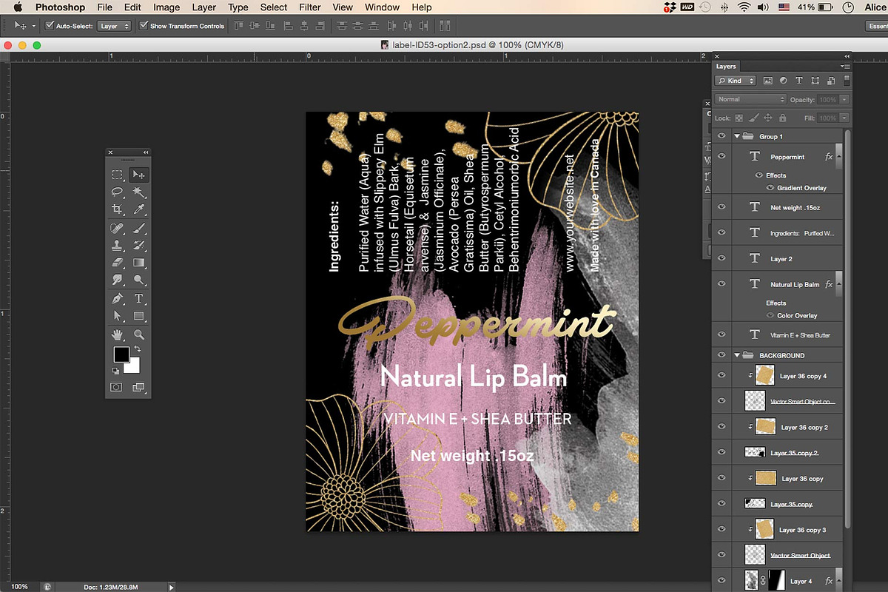Uncheck Show Transform Controls
This screenshot has width=888, height=592.
click(144, 26)
